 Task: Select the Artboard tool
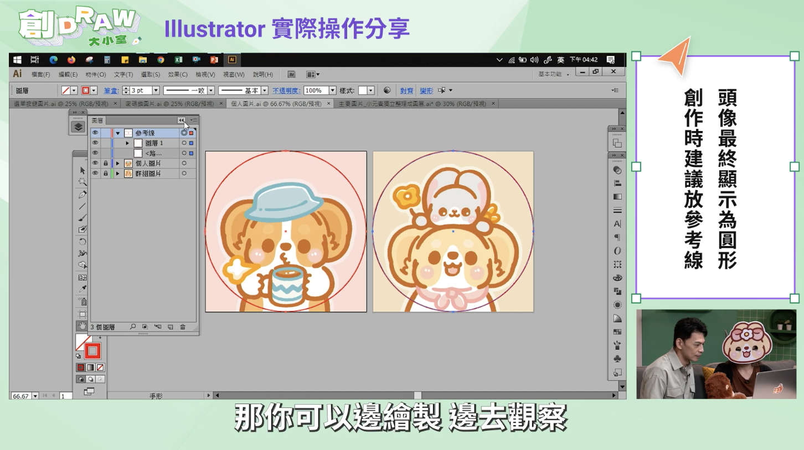83,313
